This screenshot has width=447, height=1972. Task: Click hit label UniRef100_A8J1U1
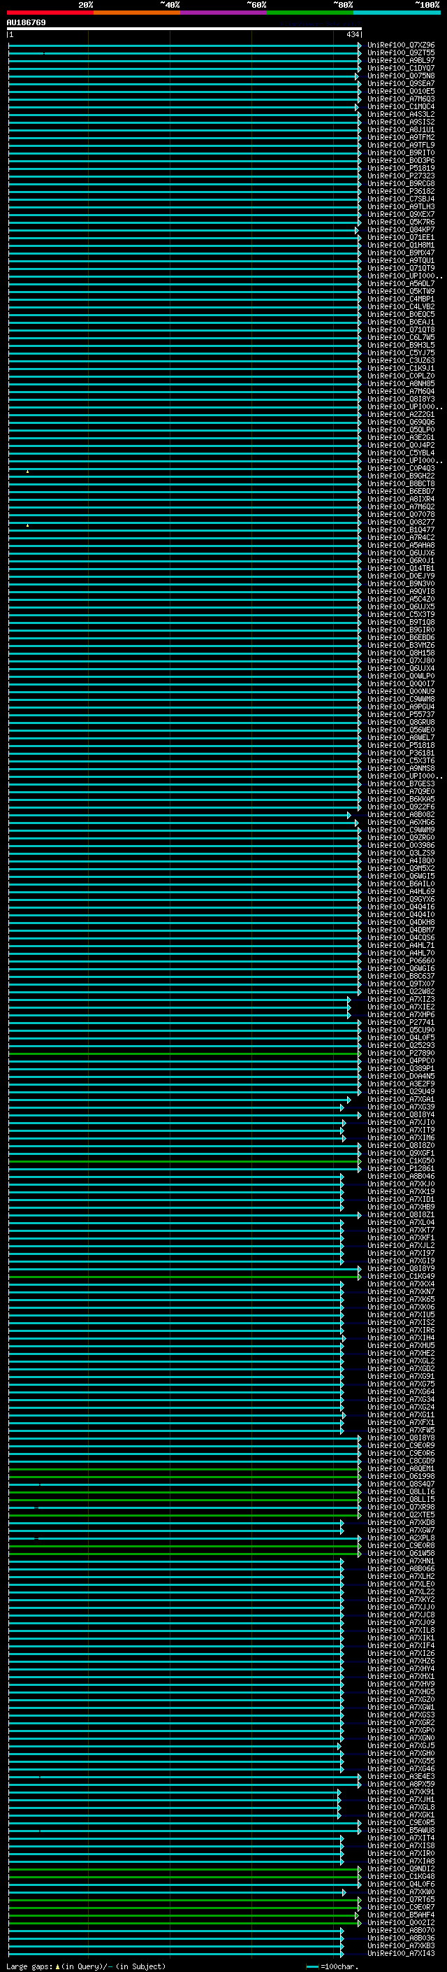pos(401,129)
